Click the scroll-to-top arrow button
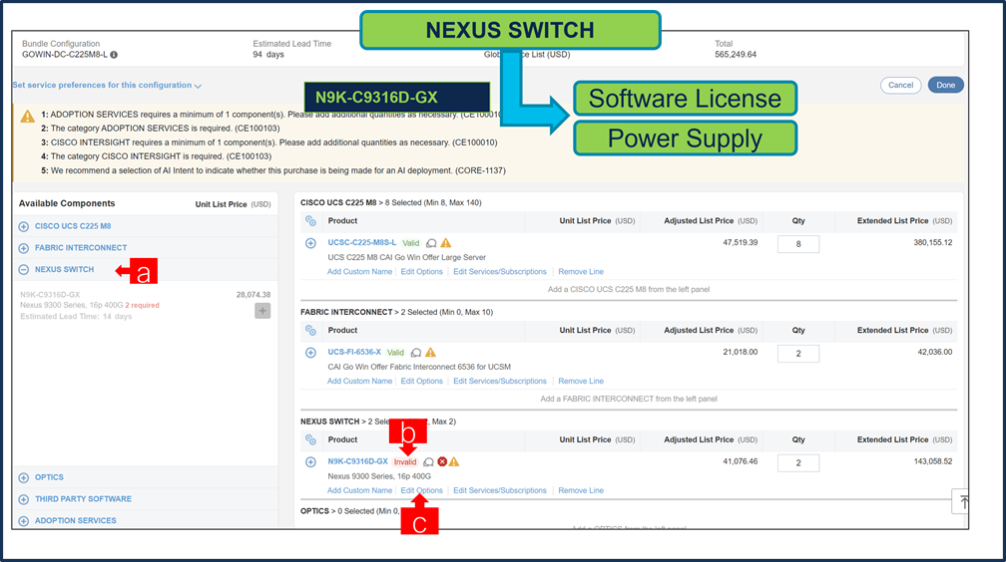 tap(961, 502)
